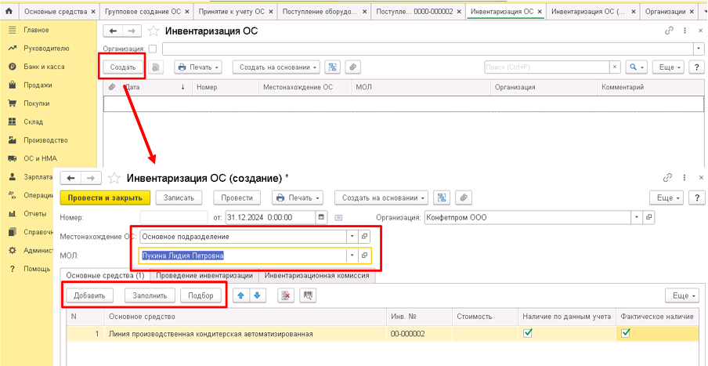Screen dimensions: 708x366
Task: Copy link icon of the list window
Action: pyautogui.click(x=669, y=31)
